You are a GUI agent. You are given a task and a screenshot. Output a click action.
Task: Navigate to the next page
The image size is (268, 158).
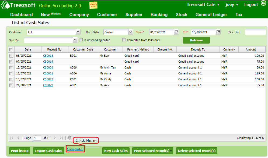[55, 138]
